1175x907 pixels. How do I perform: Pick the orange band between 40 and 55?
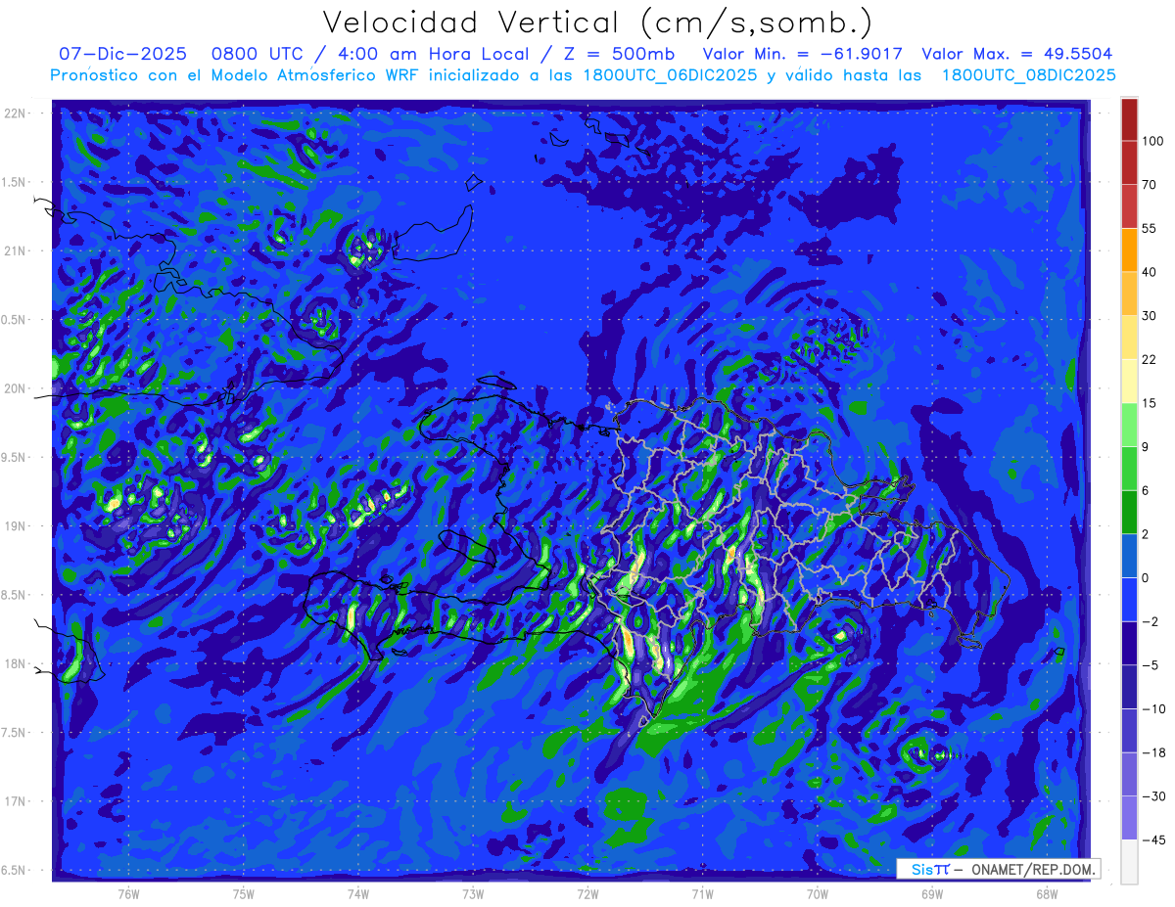pos(1129,250)
